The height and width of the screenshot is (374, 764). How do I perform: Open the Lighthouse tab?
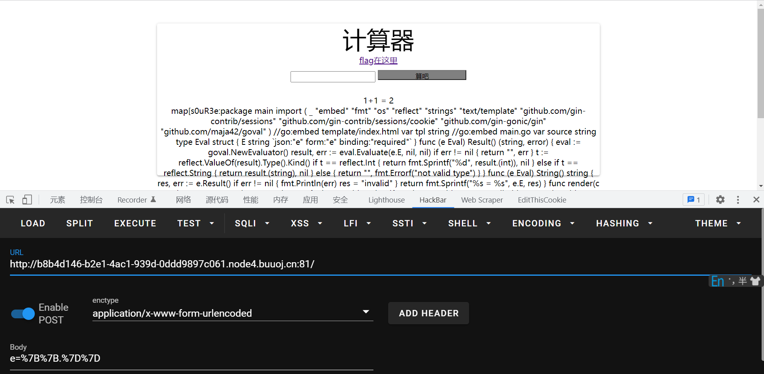coord(386,200)
